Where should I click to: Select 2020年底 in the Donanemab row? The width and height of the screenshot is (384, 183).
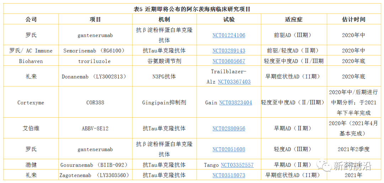pyautogui.click(x=353, y=76)
